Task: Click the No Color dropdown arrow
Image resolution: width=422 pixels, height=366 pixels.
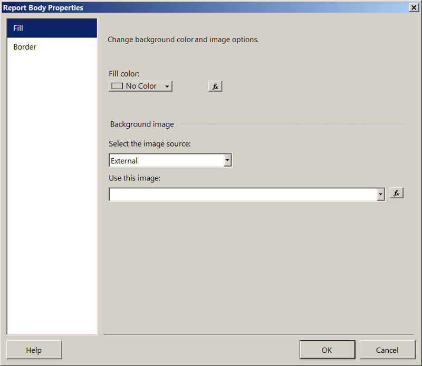Action: pos(168,86)
